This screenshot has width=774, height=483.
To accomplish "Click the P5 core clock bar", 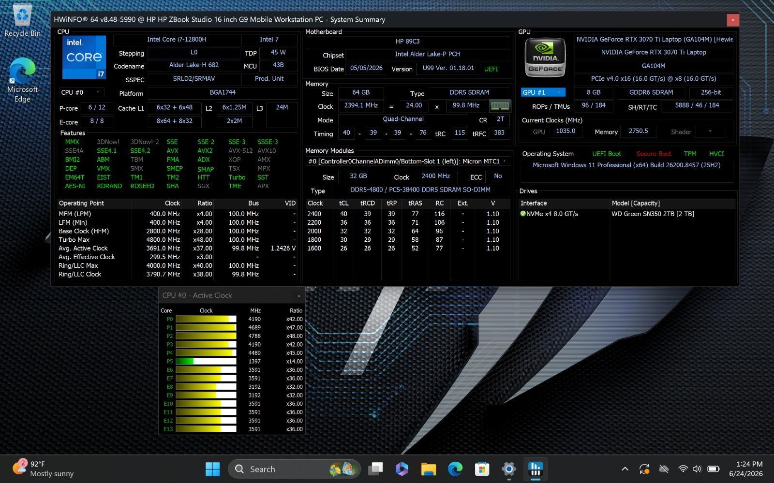I will tap(206, 361).
